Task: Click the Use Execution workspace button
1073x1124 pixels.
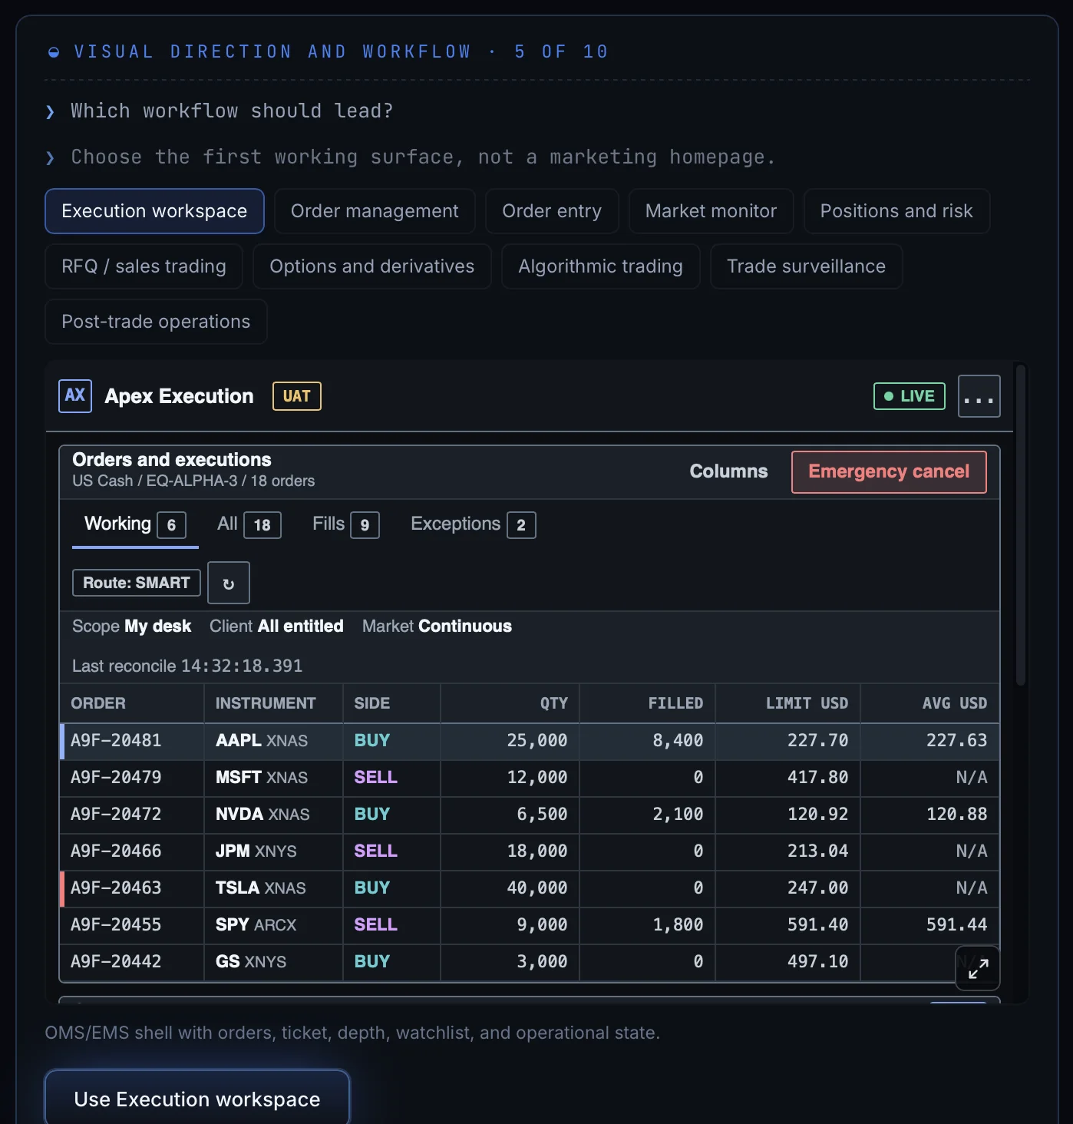Action: coord(197,1099)
